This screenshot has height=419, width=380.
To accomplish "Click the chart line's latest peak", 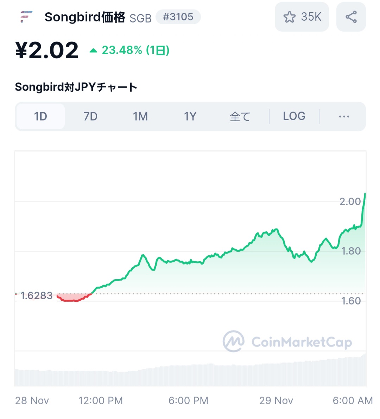I will pos(365,194).
